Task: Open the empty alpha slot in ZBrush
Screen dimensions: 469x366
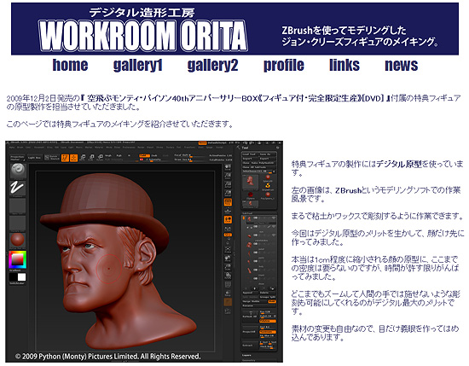Action: point(17,206)
